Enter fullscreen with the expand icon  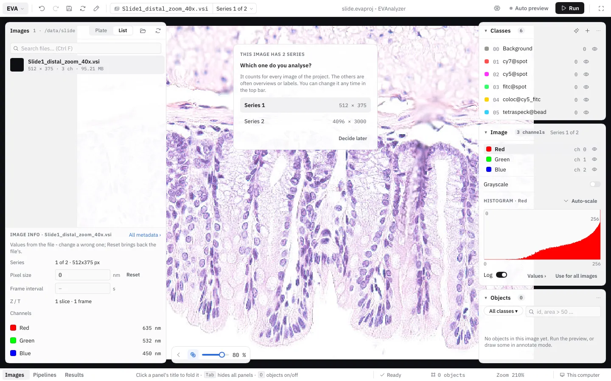click(x=601, y=8)
